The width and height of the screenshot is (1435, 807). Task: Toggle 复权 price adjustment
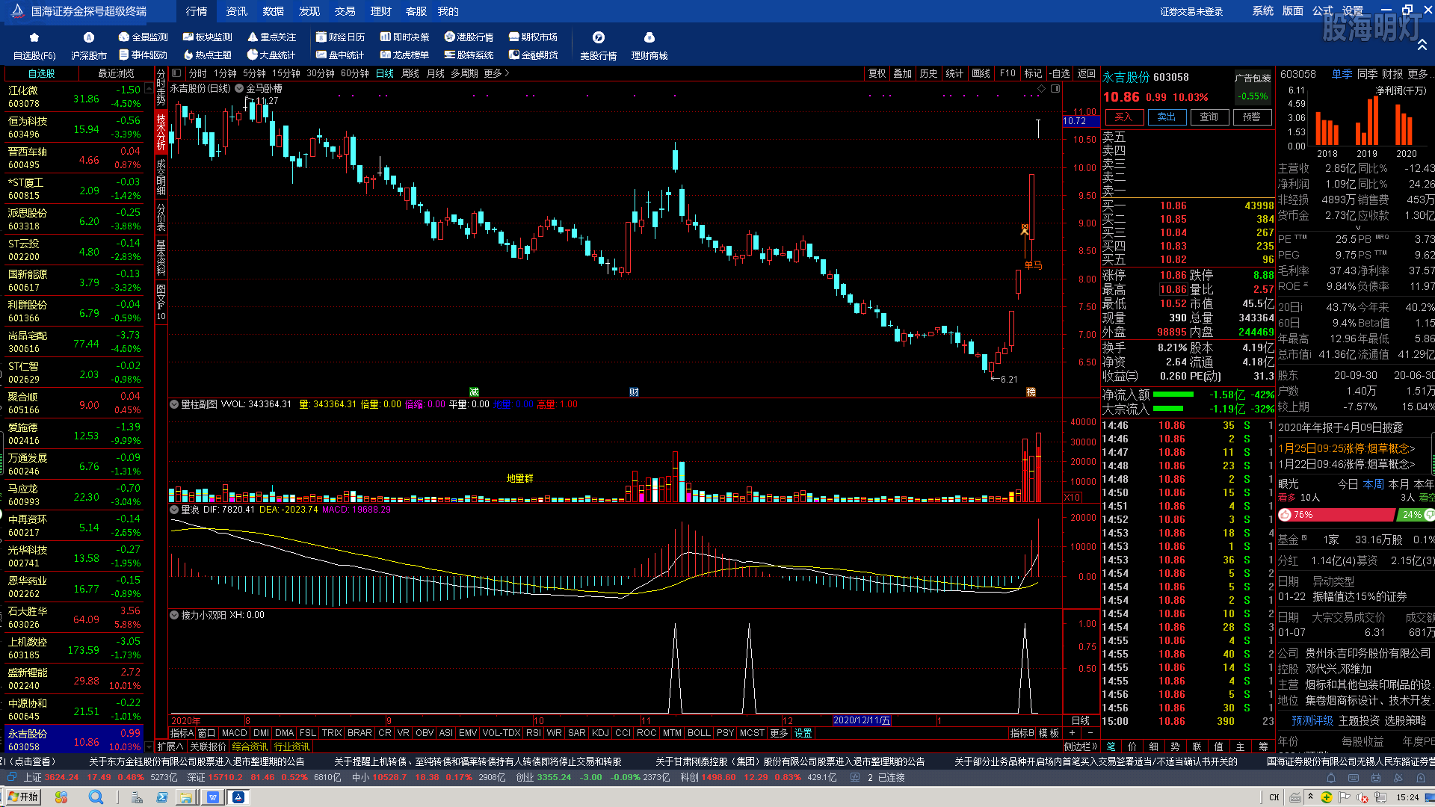point(877,73)
